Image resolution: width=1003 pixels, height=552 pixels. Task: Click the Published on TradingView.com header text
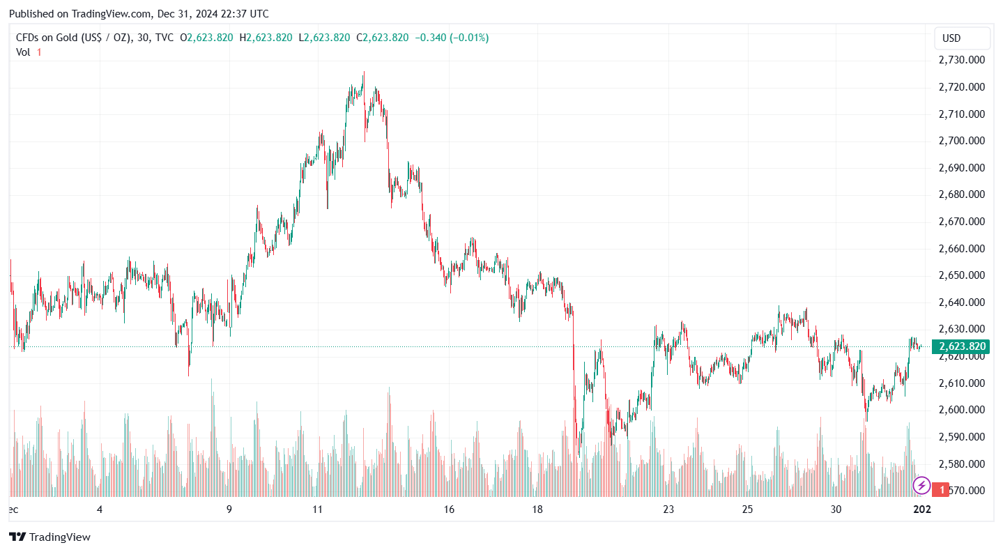coord(138,14)
